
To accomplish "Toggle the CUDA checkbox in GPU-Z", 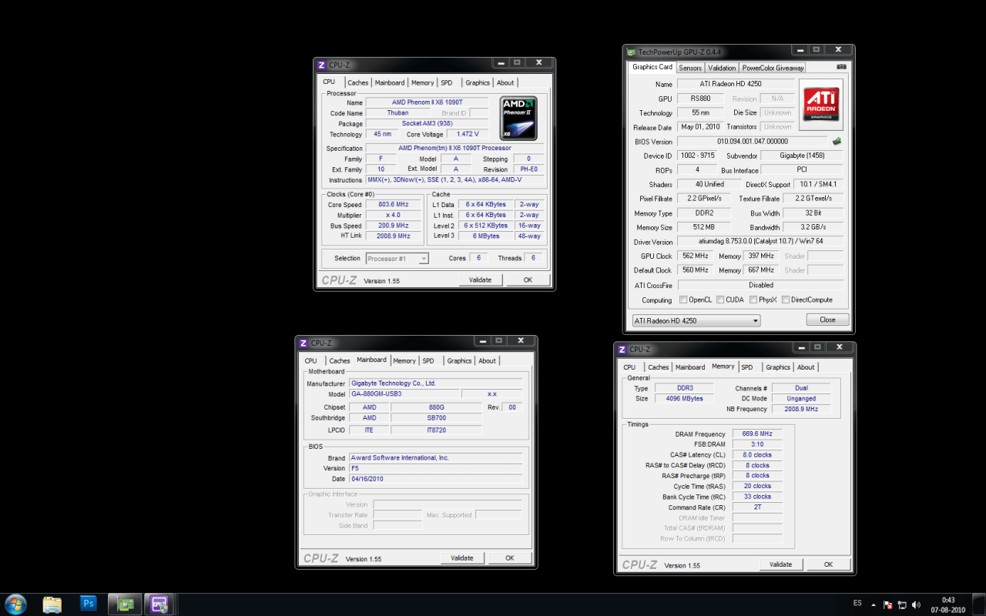I will [720, 300].
